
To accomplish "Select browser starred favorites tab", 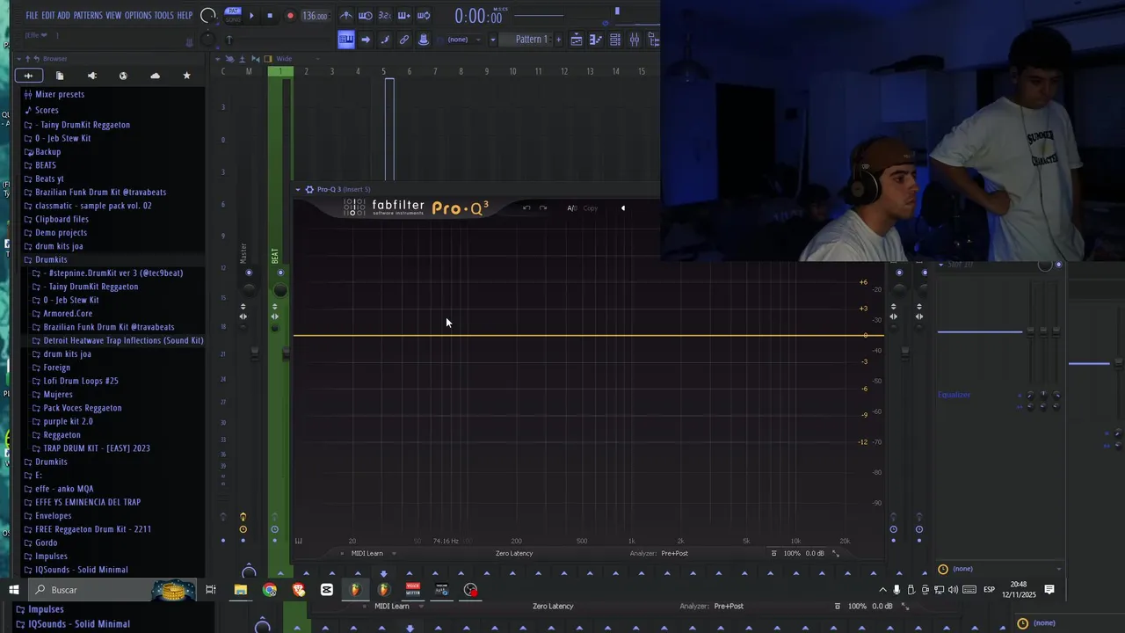I will (186, 76).
